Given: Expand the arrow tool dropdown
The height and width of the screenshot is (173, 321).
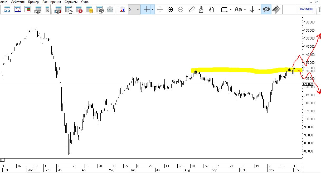Looking at the screenshot, I should click(x=259, y=10).
